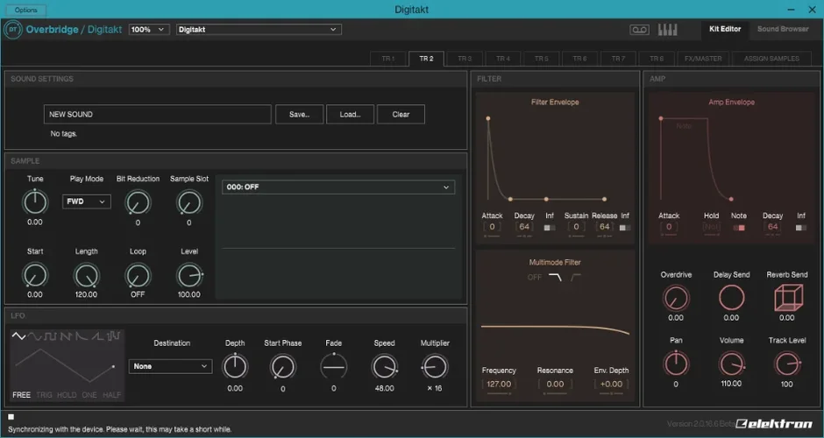Click the sample Loop knob
824x438 pixels.
tap(138, 275)
